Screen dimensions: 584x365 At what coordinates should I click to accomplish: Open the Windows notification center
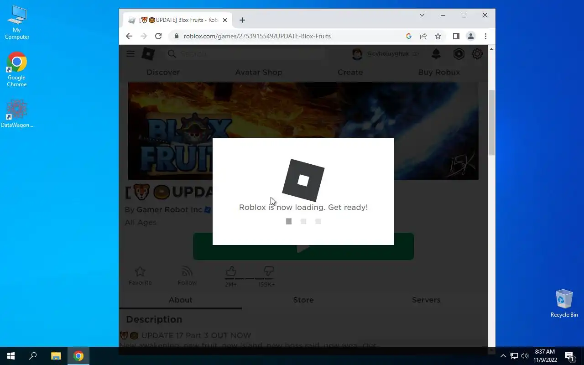[569, 356]
